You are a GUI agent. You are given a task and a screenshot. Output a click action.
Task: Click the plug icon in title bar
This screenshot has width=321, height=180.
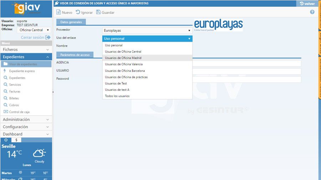click(x=57, y=3)
